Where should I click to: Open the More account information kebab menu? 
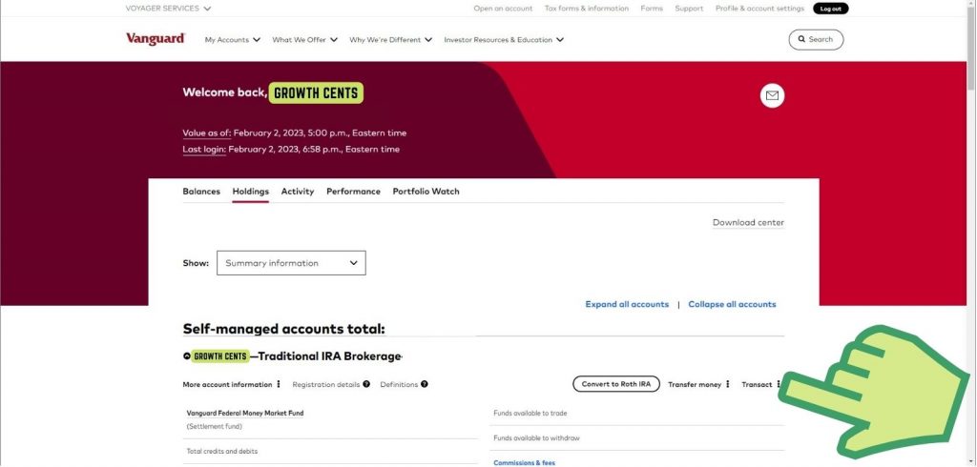[279, 384]
